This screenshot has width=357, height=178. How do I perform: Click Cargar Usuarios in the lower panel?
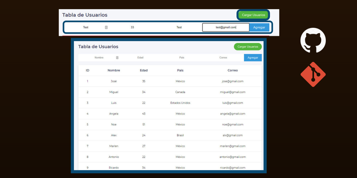click(248, 46)
